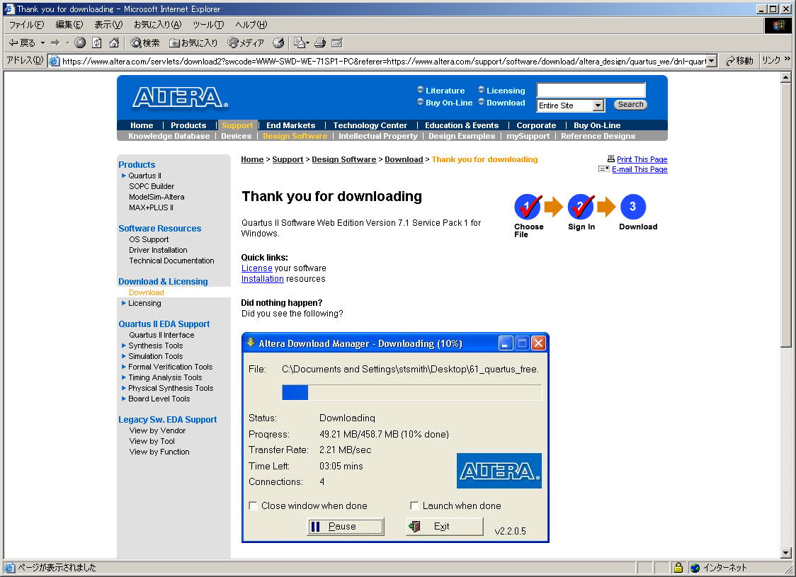Image resolution: width=796 pixels, height=577 pixels.
Task: Open the Knowledge Database sub-navigation tab
Action: [x=169, y=136]
